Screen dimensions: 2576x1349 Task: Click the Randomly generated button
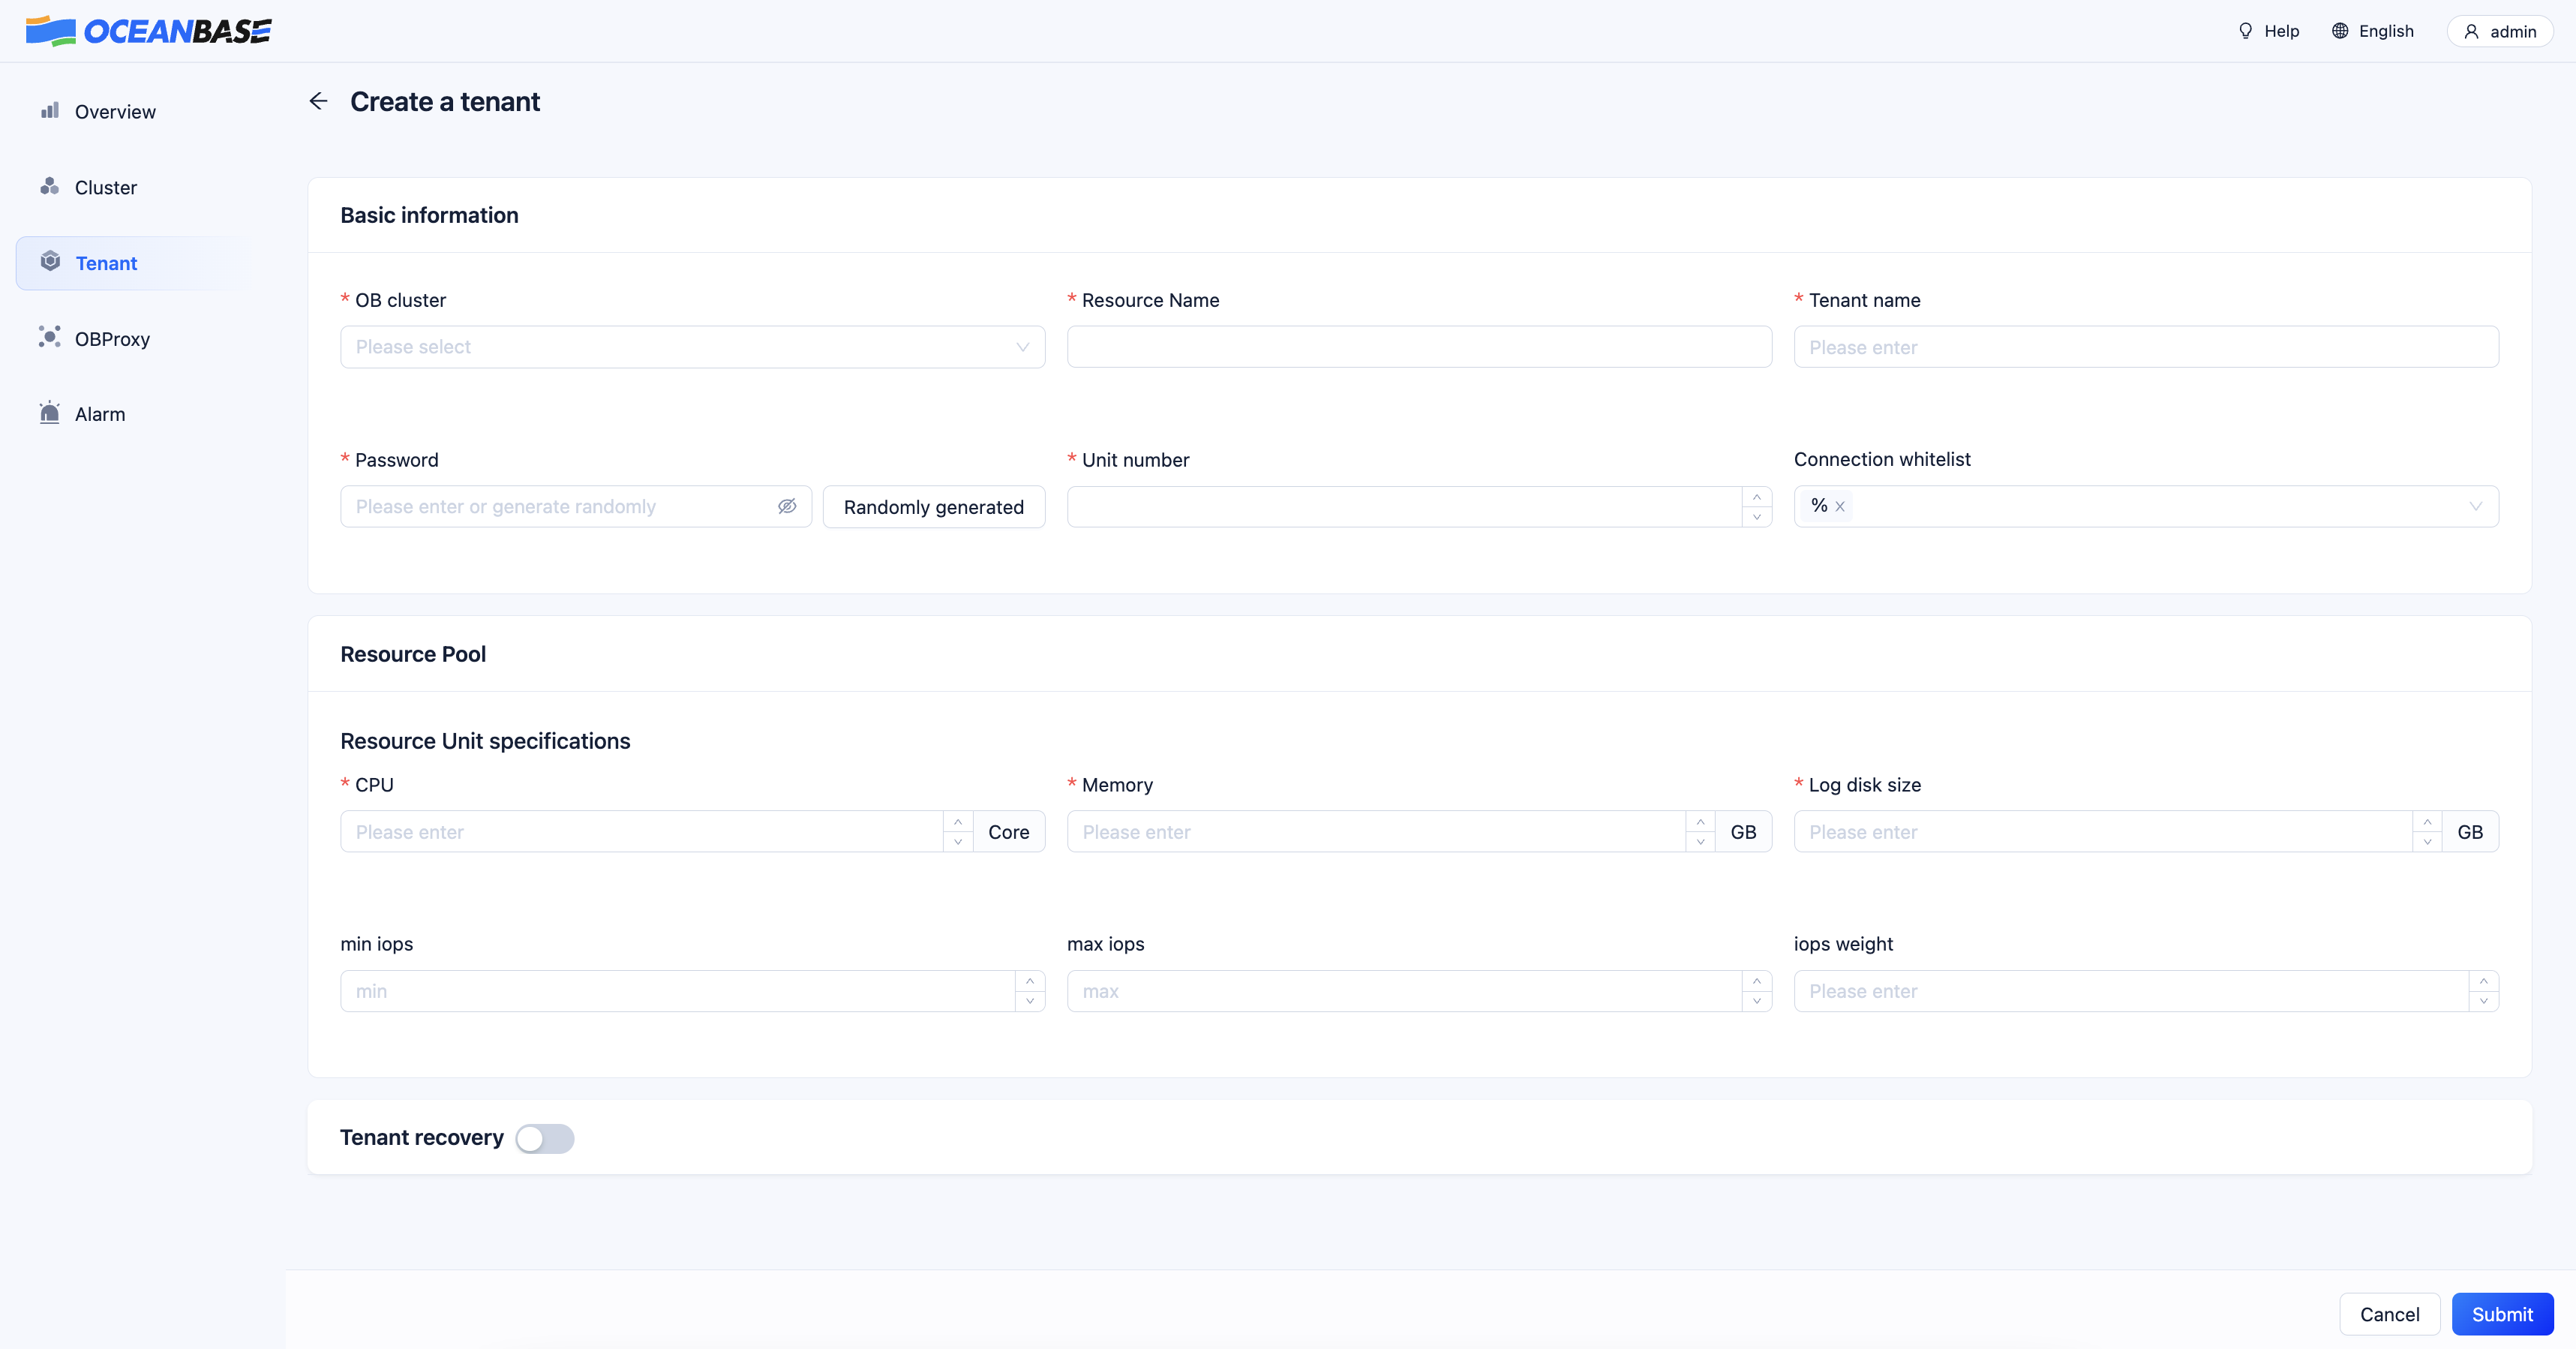[933, 507]
